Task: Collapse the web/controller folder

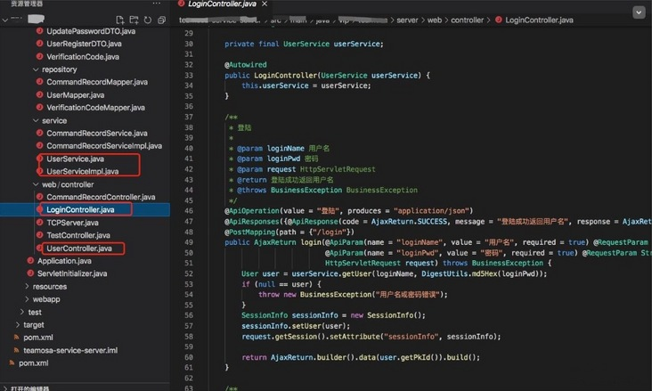Action: tap(36, 184)
